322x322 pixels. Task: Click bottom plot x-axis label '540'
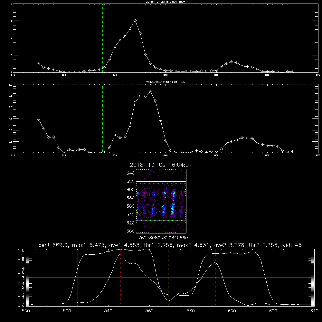tap(108, 311)
